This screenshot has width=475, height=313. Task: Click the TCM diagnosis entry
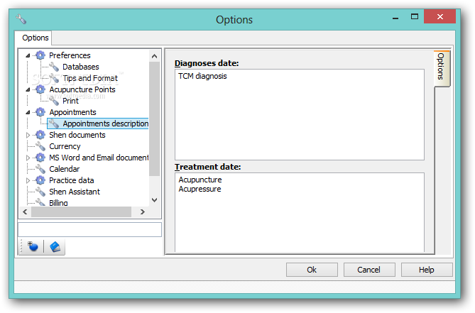202,76
